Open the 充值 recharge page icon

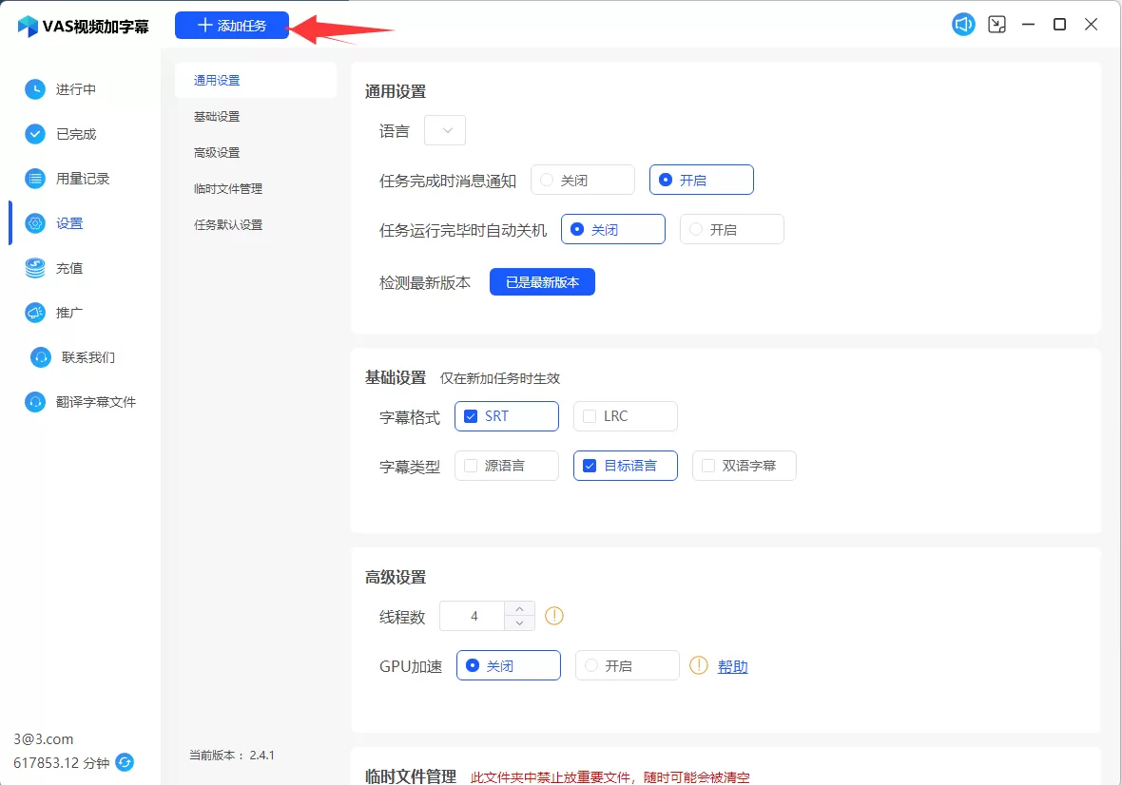pyautogui.click(x=35, y=268)
